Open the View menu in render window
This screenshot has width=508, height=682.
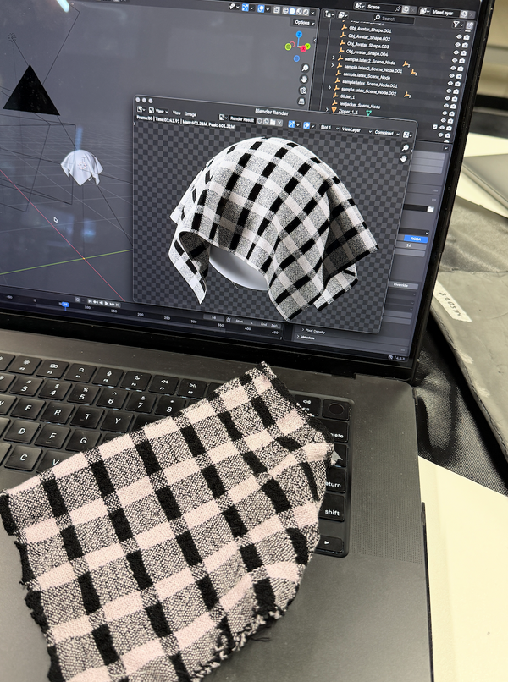pyautogui.click(x=176, y=113)
